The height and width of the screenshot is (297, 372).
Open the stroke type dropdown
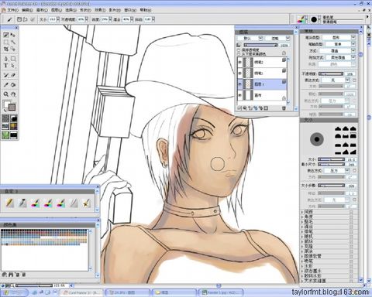click(x=340, y=44)
